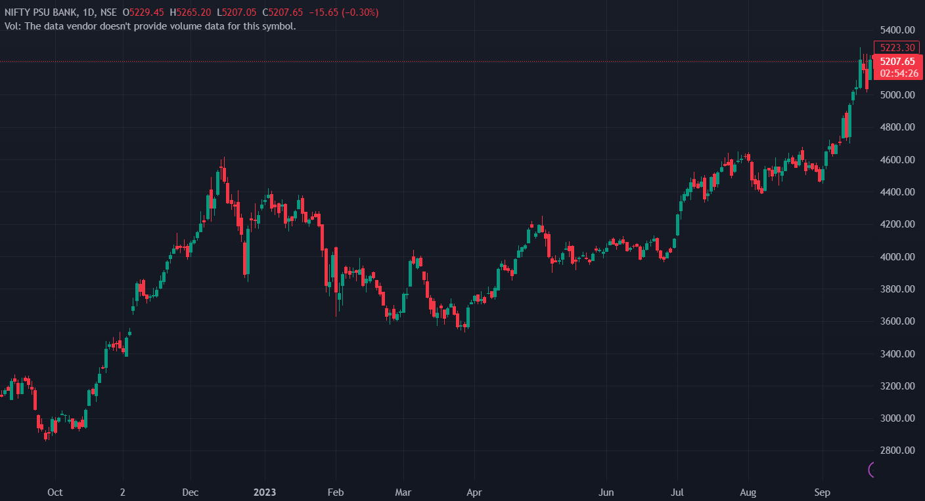This screenshot has height=501, width=925.
Task: Click the NIFTY PSU BANK symbol title
Action: (40, 12)
